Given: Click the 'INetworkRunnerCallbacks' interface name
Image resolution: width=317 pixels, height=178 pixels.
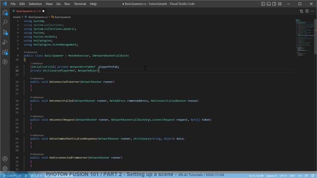Looking at the screenshot, I should 110,55.
